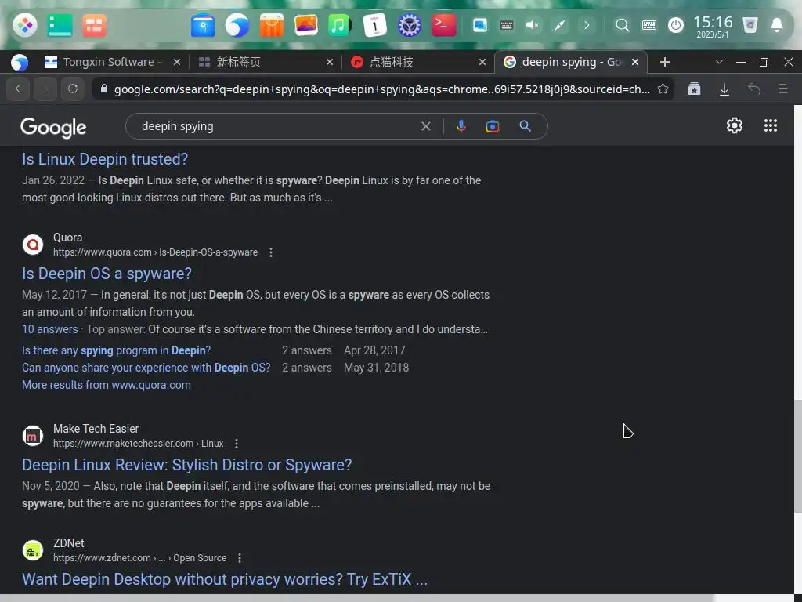Viewport: 802px width, 602px height.
Task: Open Google quick settings gear
Action: coord(735,125)
